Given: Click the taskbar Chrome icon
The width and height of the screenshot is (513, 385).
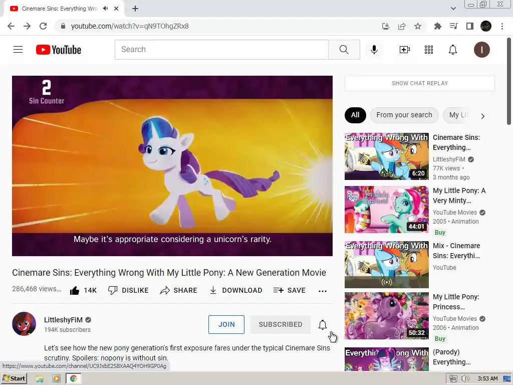Looking at the screenshot, I should click(x=73, y=379).
